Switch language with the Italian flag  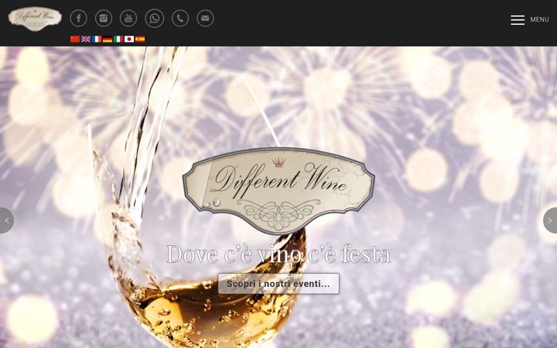tap(118, 39)
